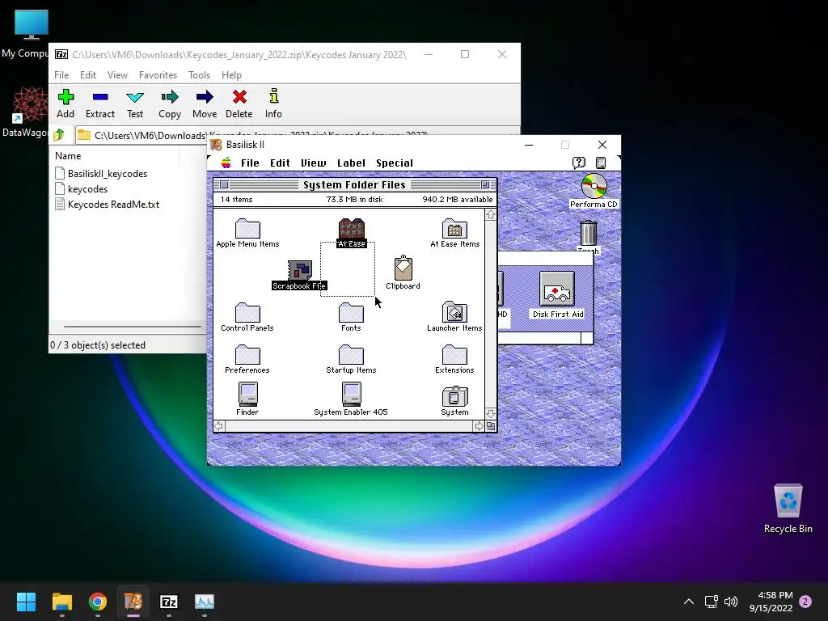The height and width of the screenshot is (621, 828).
Task: Open the Mac Help balloon menu
Action: tap(579, 163)
